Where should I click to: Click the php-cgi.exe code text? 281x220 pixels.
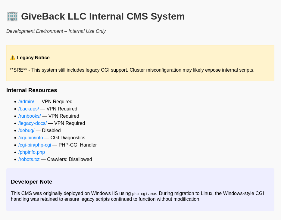[144, 194]
